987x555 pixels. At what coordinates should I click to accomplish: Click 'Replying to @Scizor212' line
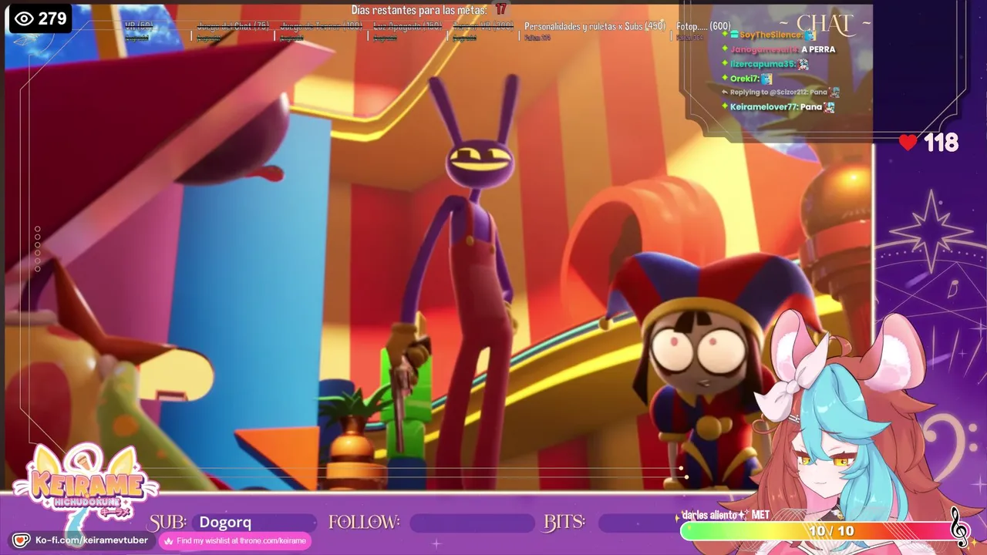(778, 92)
